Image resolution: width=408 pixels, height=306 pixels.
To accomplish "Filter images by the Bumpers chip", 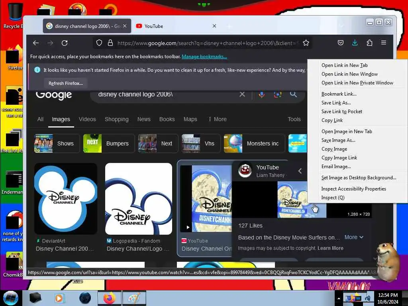I will point(109,143).
